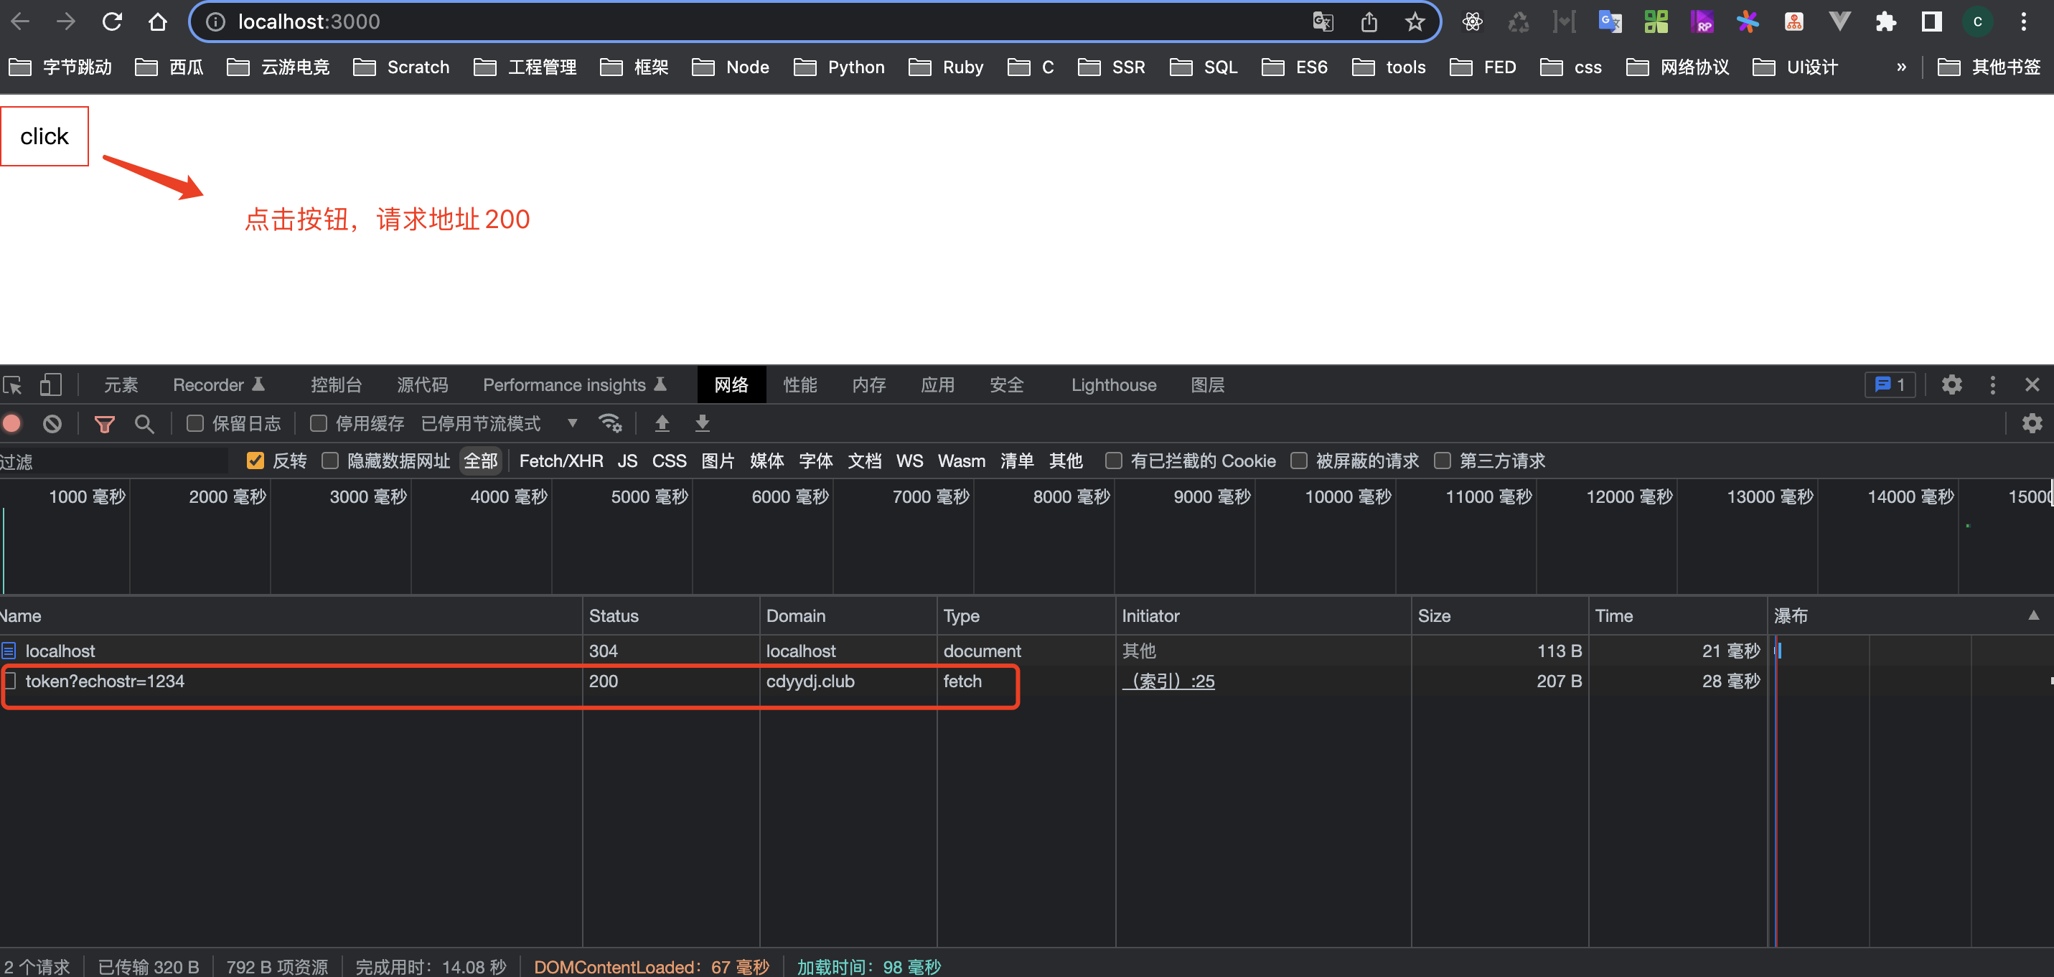2054x977 pixels.
Task: Open network search magnifier icon
Action: (144, 423)
